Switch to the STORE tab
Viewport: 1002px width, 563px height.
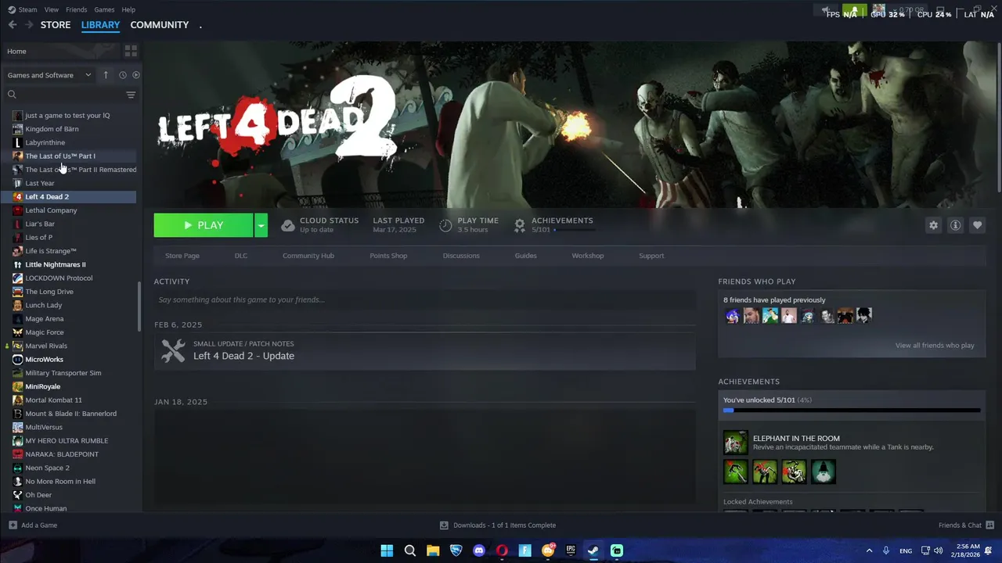56,25
